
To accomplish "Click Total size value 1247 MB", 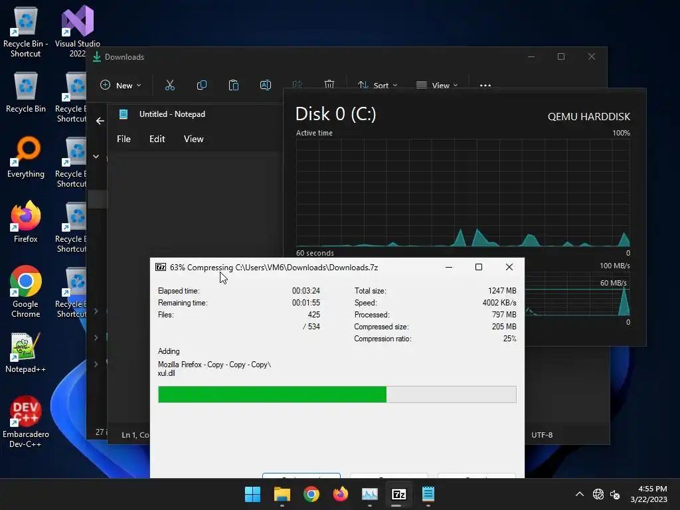I will 502,291.
